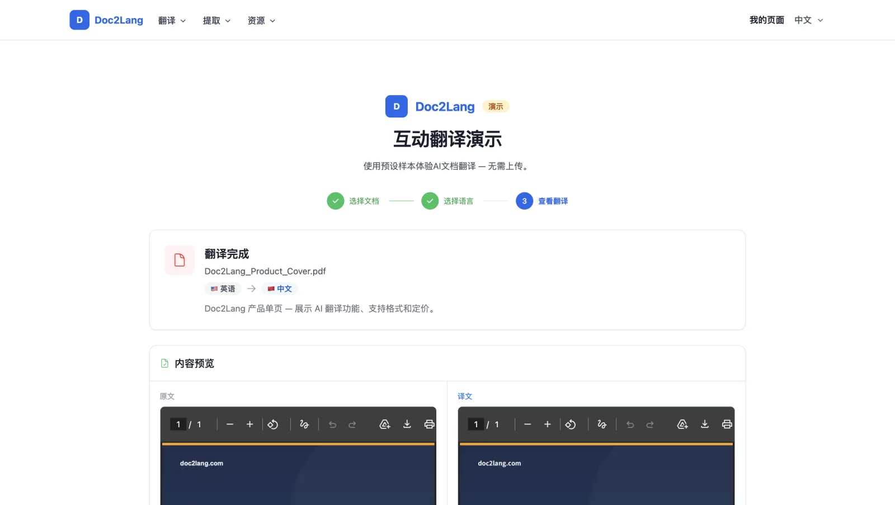
Task: Open the 提取 dropdown menu
Action: pos(216,21)
